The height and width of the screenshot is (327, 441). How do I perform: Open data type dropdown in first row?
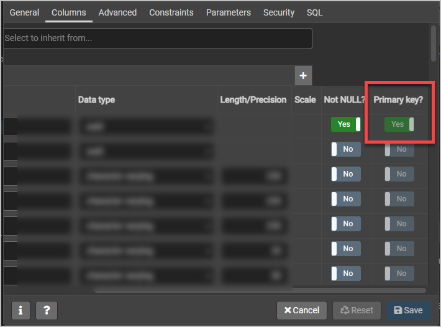click(146, 127)
